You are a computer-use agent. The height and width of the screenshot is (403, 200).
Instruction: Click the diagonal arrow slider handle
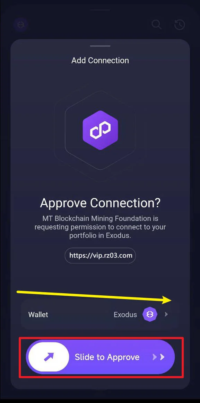(x=49, y=357)
